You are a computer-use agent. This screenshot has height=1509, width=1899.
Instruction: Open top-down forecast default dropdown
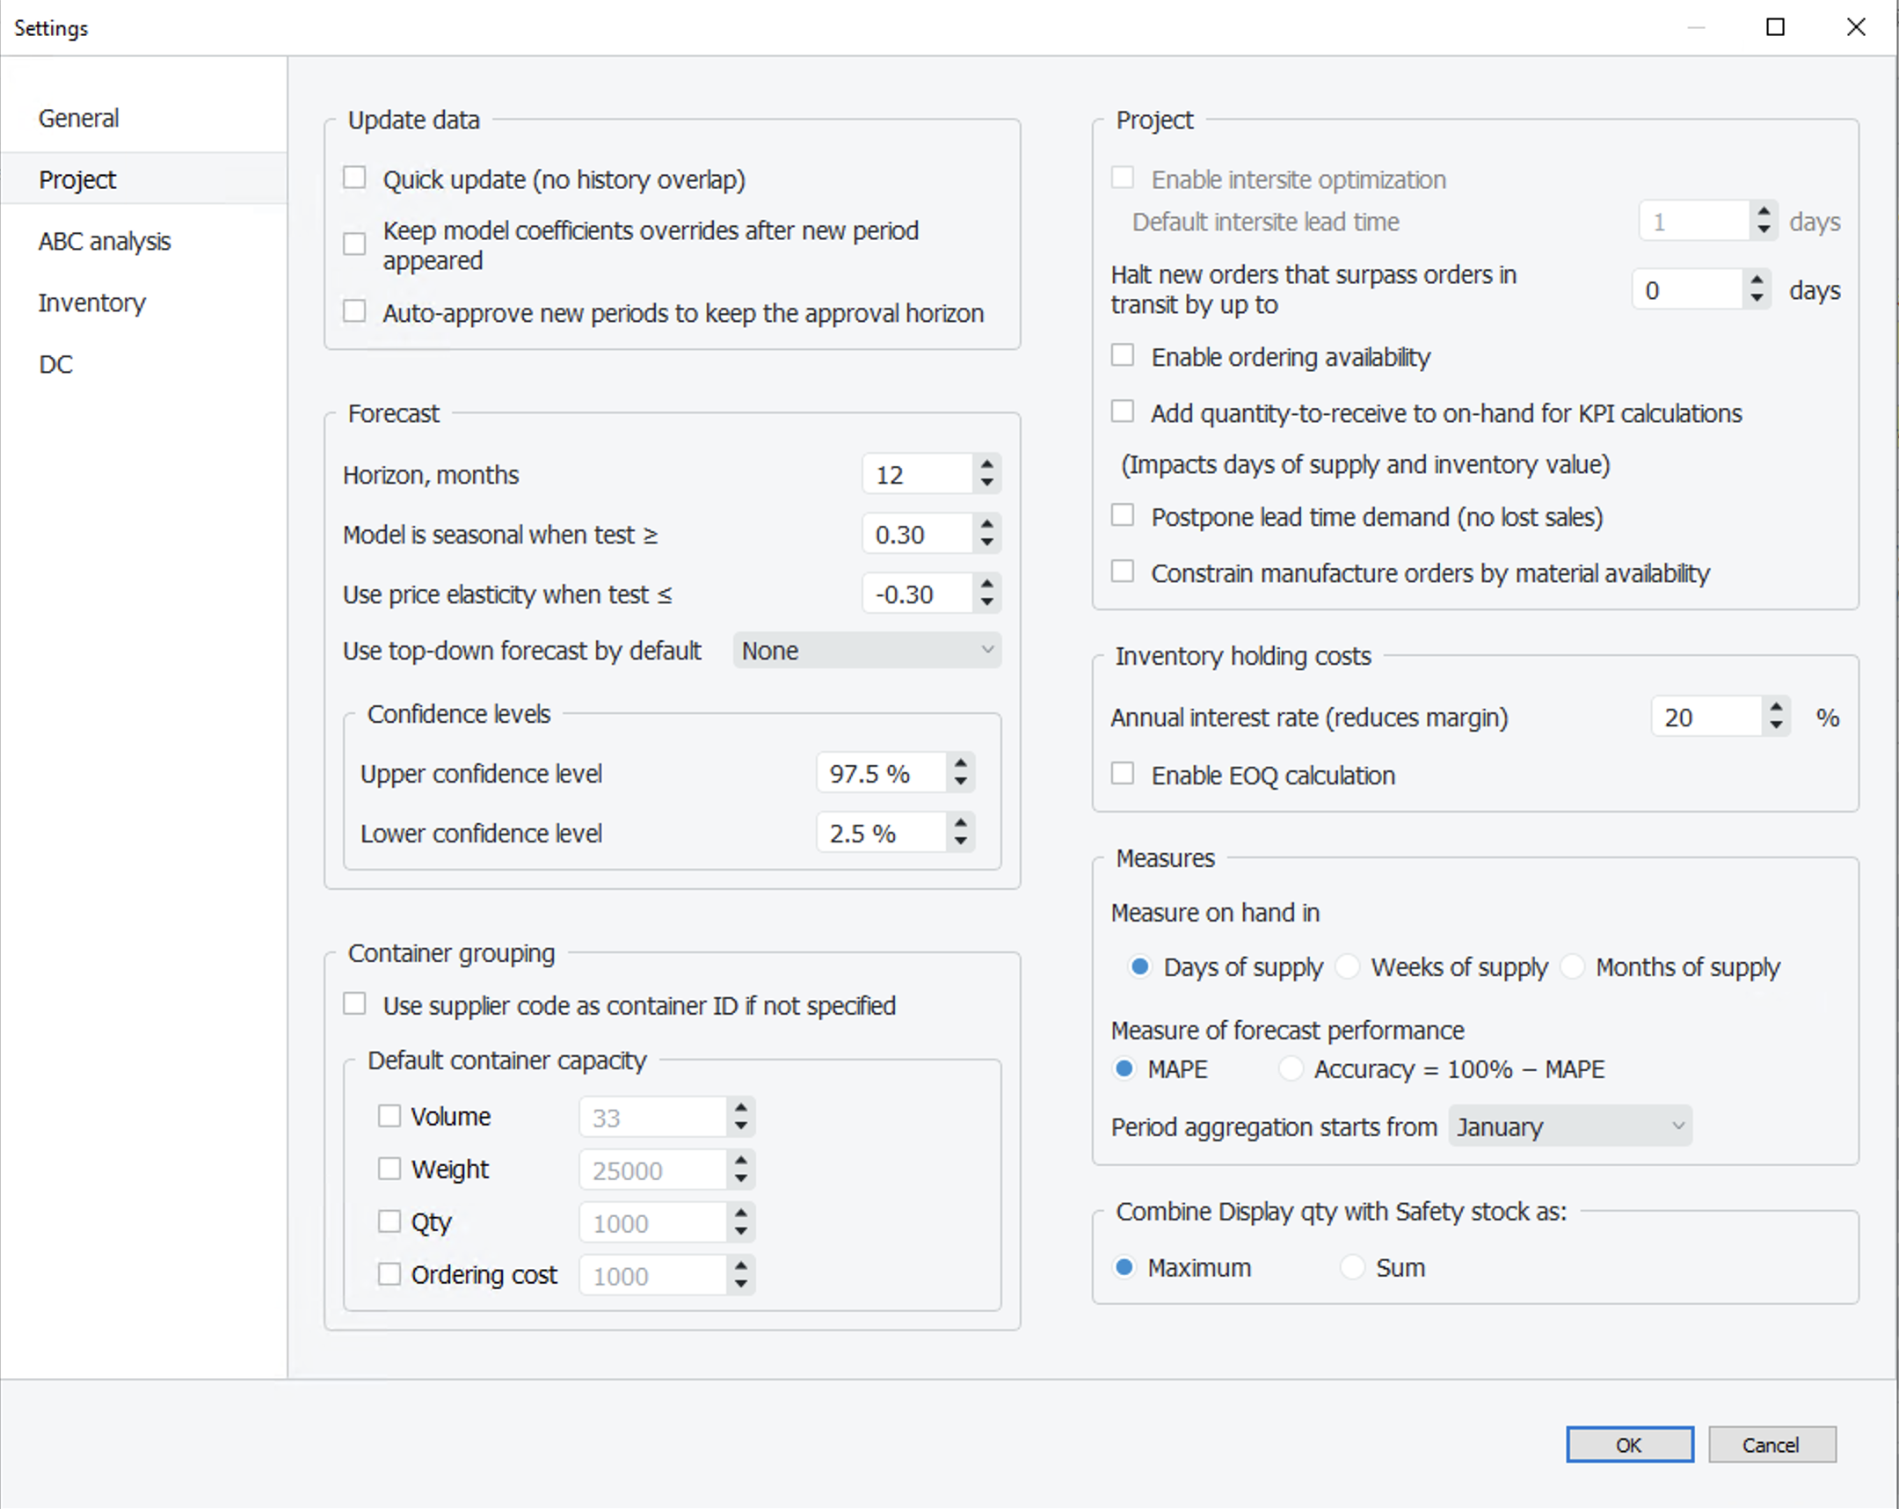click(x=867, y=650)
